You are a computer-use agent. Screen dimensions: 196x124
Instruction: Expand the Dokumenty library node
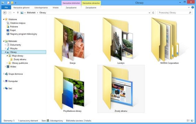click(5, 45)
